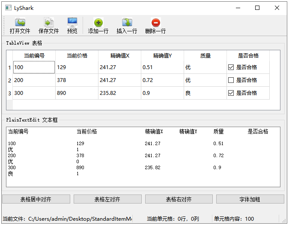The image size is (289, 225).
Task: Select table cell 378
Action: click(77, 80)
